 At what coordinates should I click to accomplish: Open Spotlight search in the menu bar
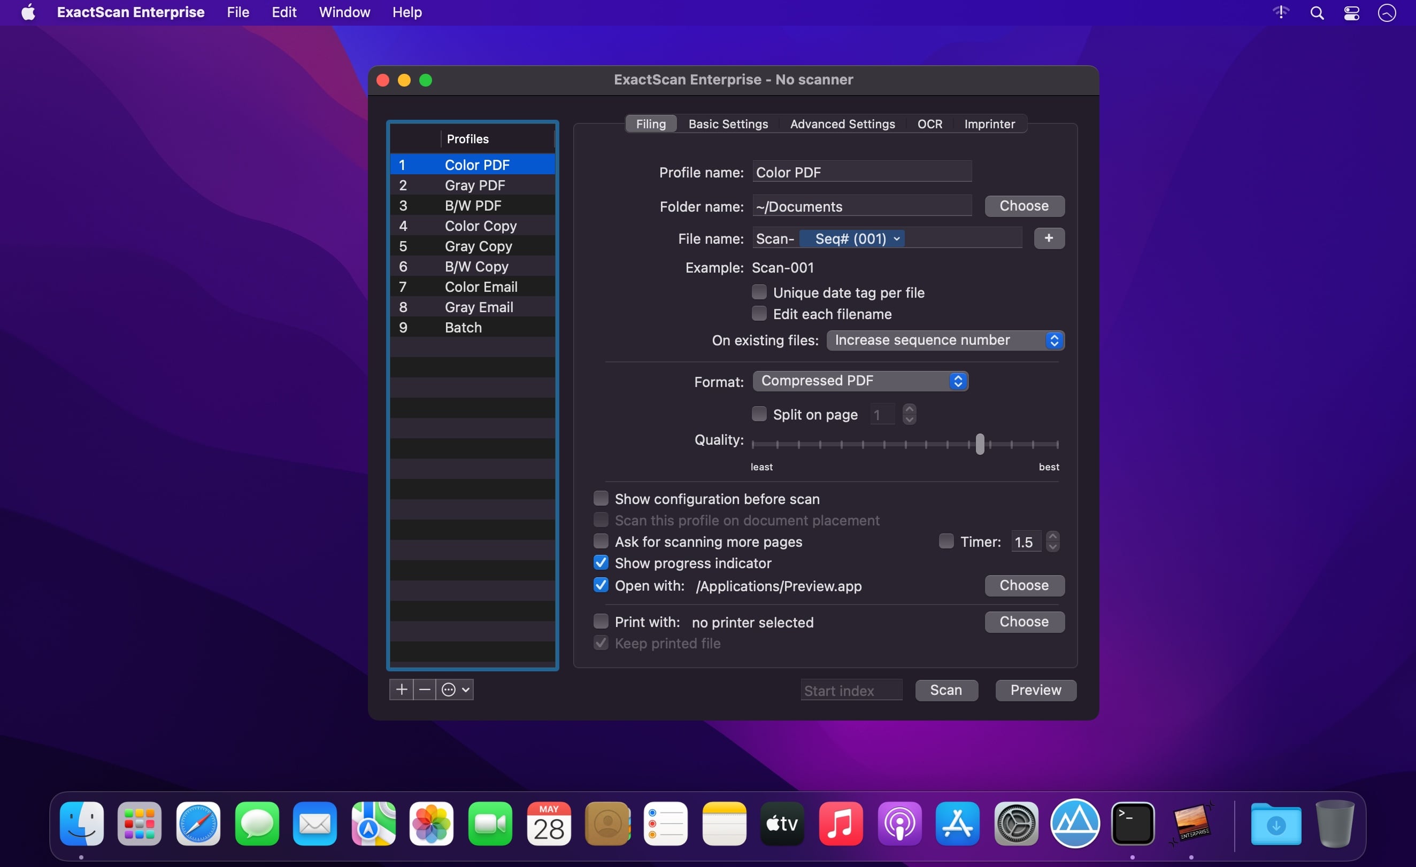pos(1317,13)
